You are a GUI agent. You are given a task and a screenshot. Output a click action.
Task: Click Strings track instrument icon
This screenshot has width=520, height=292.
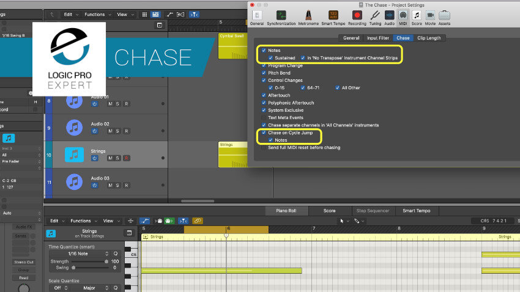pyautogui.click(x=74, y=155)
